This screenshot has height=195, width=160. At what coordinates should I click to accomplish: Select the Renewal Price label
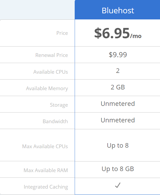pyautogui.click(x=52, y=55)
